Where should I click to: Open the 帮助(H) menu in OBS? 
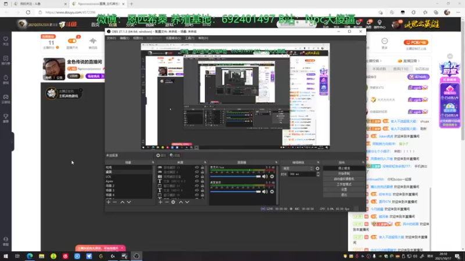(203, 38)
